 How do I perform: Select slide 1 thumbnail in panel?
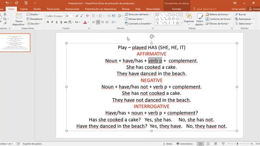(x=15, y=43)
